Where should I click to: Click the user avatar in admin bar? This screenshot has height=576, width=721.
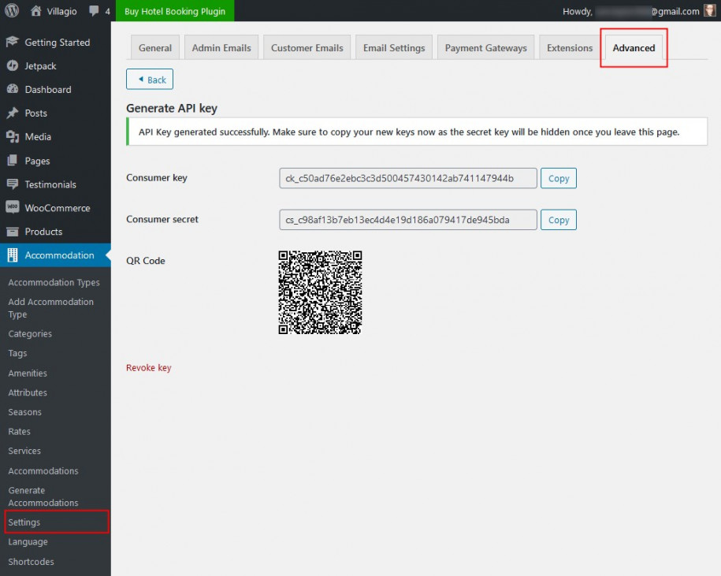click(710, 11)
